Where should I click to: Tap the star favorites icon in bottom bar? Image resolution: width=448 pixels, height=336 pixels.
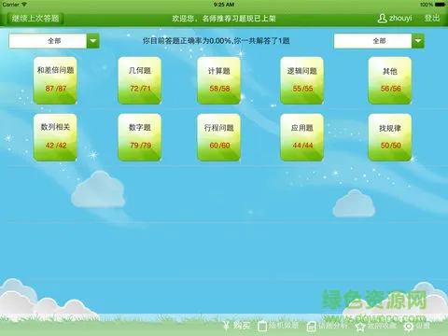click(360, 327)
